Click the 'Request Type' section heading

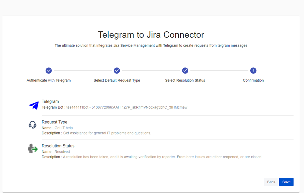[54, 122]
